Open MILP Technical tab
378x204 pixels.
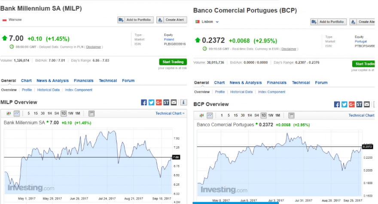point(108,81)
